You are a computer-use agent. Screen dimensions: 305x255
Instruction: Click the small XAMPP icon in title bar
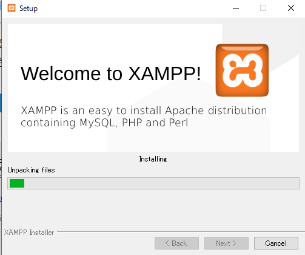click(12, 8)
